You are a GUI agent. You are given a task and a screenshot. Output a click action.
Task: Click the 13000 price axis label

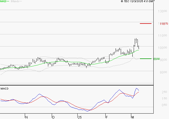pyautogui.click(x=163, y=11)
